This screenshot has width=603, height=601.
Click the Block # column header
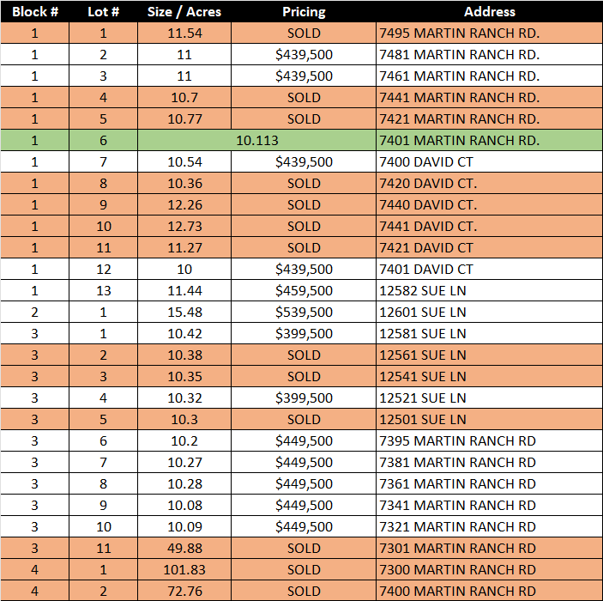[34, 12]
